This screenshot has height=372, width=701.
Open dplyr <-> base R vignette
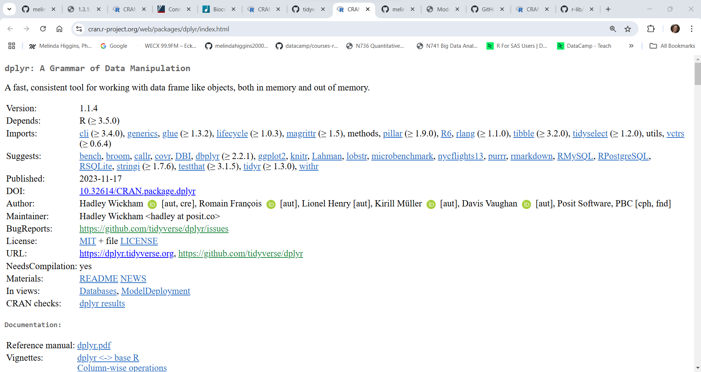[x=108, y=358]
